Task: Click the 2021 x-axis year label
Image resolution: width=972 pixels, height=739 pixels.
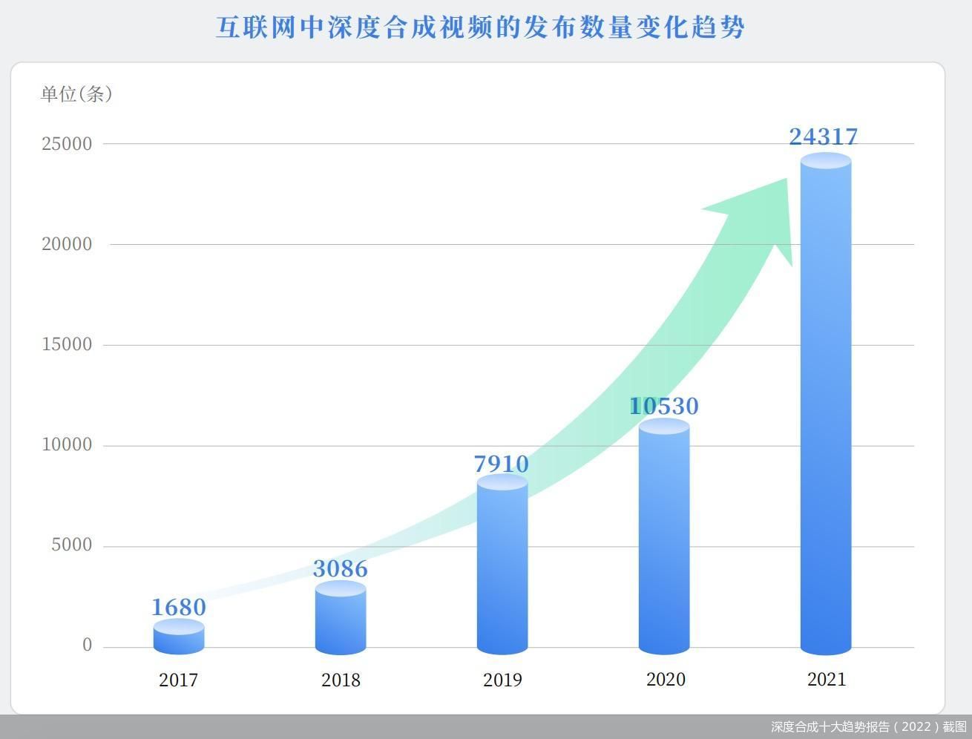Action: 826,680
